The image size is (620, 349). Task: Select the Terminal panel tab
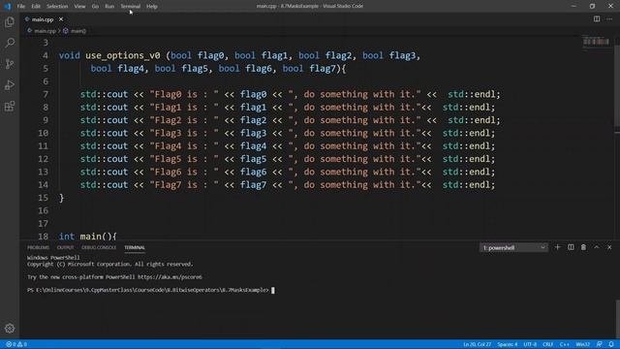pos(135,248)
